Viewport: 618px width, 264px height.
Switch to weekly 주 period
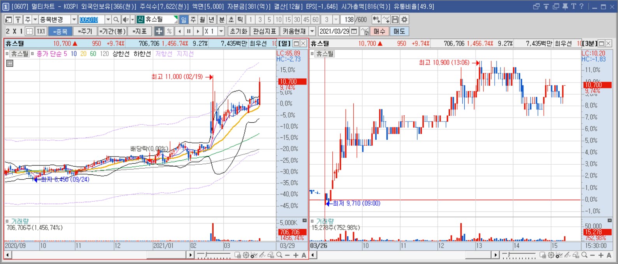click(x=193, y=19)
